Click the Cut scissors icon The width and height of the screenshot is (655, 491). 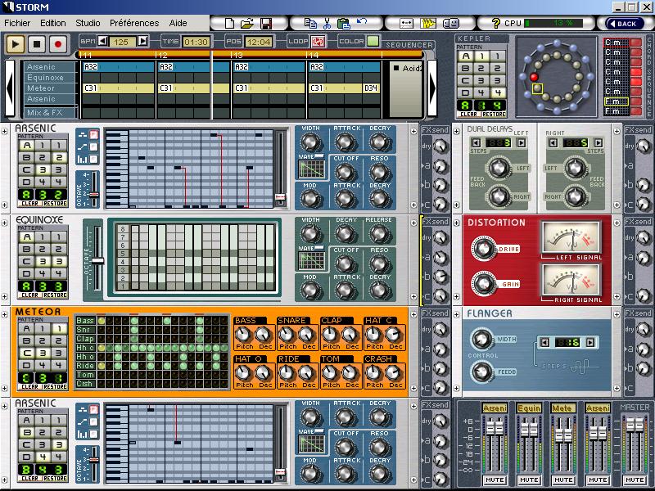(x=327, y=23)
